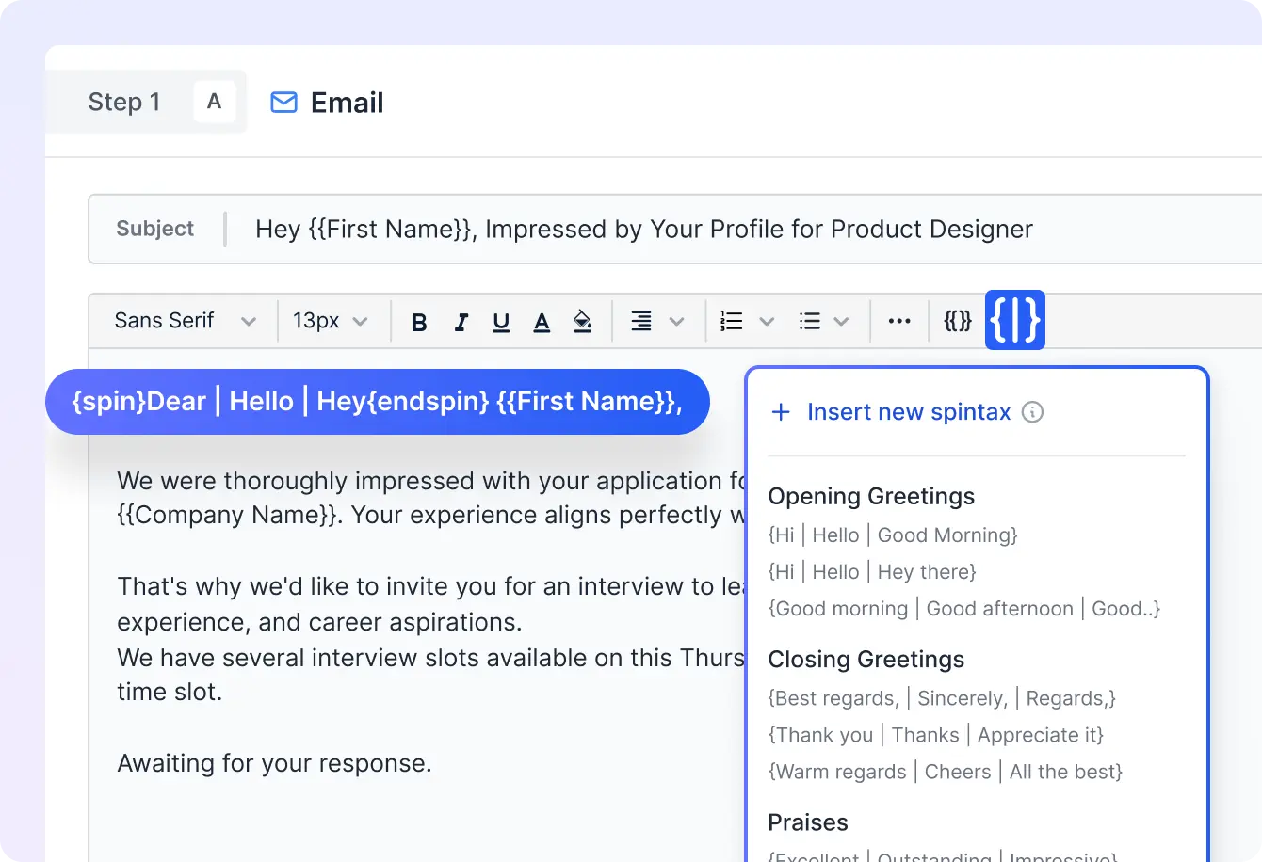Image resolution: width=1262 pixels, height=862 pixels.
Task: Select the blue spintax {|} icon
Action: click(1014, 320)
